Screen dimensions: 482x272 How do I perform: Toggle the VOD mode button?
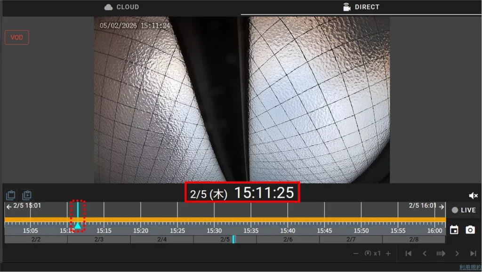17,38
